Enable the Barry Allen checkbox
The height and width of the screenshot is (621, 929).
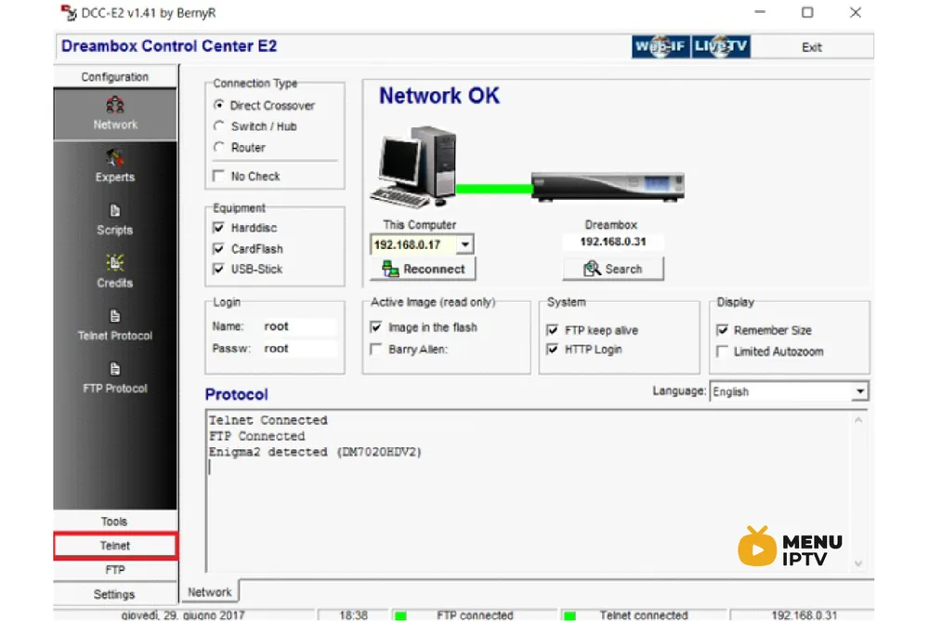click(x=375, y=349)
